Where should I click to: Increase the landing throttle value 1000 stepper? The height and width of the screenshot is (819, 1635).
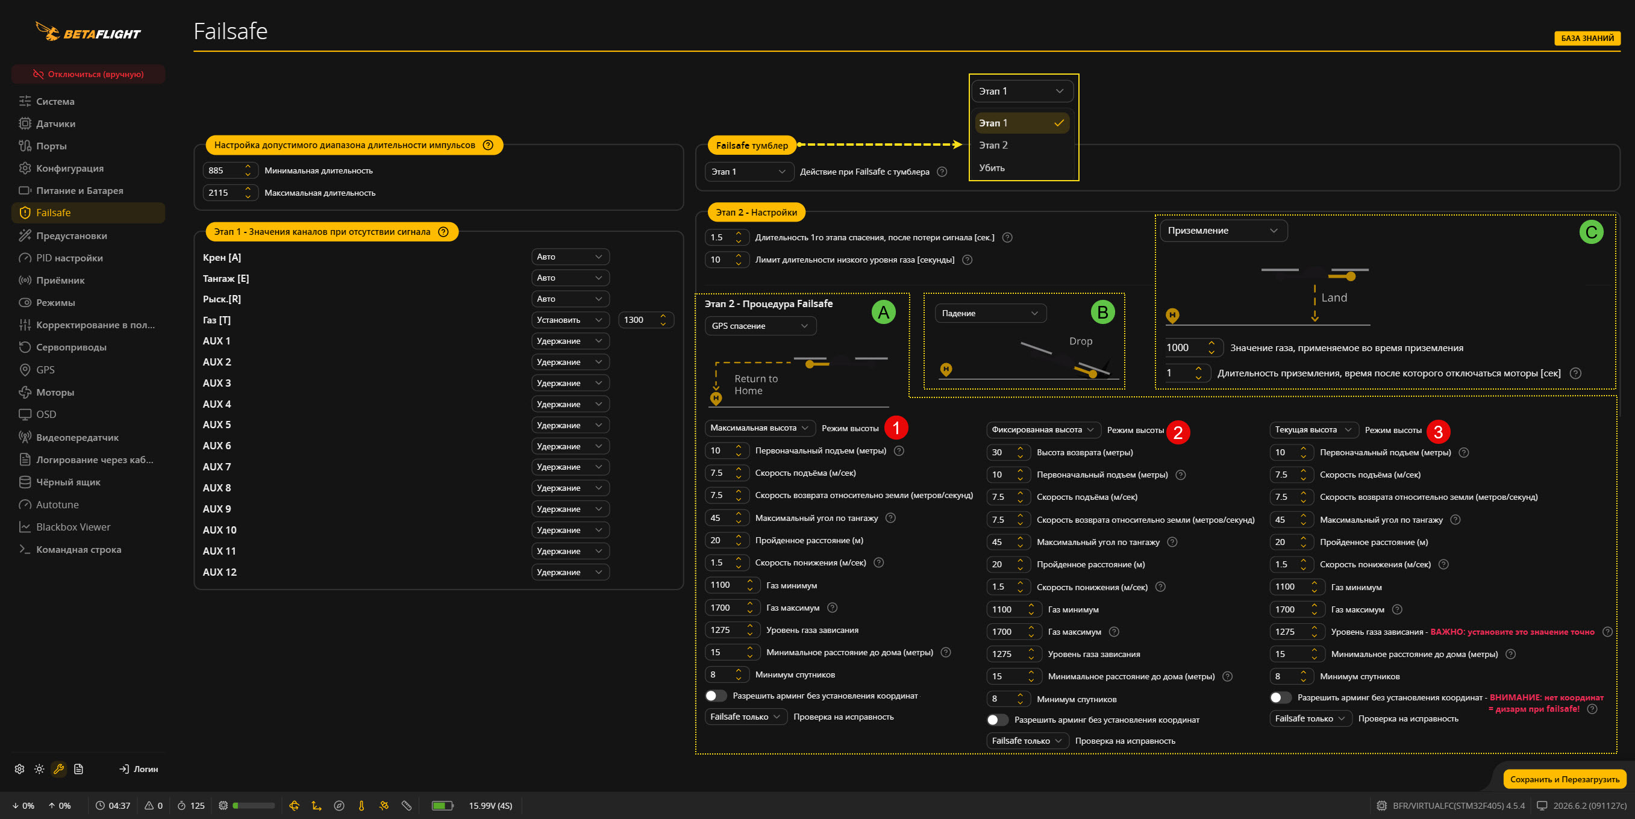coord(1211,343)
